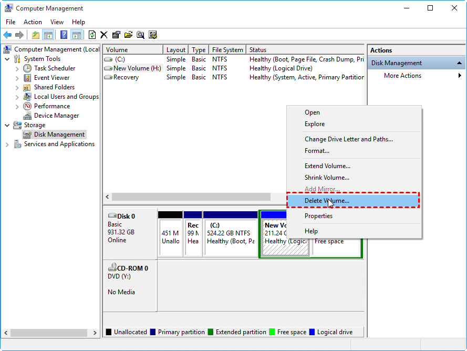Expand the Task Scheduler node
This screenshot has width=467, height=351.
17,69
